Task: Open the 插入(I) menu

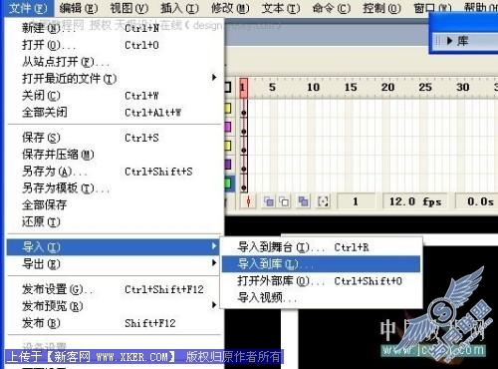Action: pyautogui.click(x=179, y=8)
